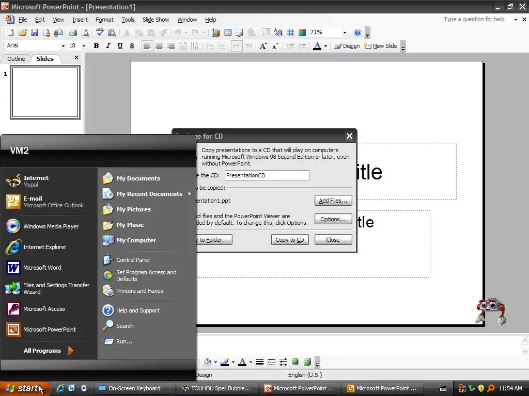Choose dash style in drawing toolbar
The image size is (529, 396).
(271, 362)
